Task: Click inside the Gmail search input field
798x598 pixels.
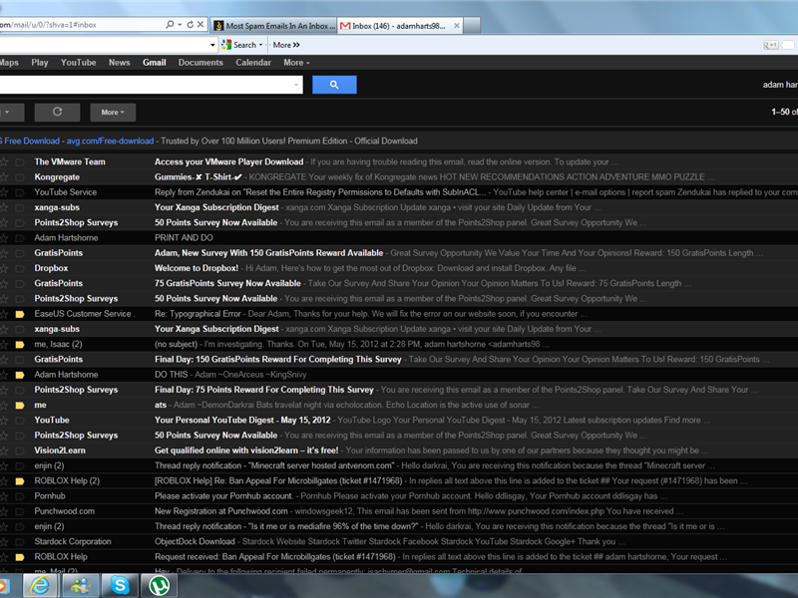Action: pos(150,87)
